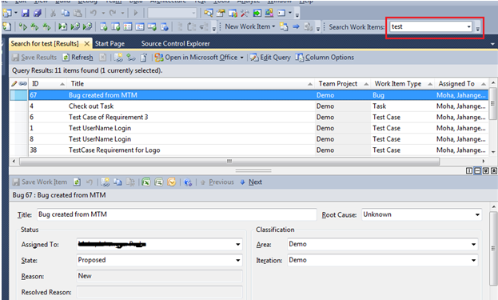Screen dimensions: 498x300
Task: Click the new linked work item icon in results toolbar
Action: point(118,58)
